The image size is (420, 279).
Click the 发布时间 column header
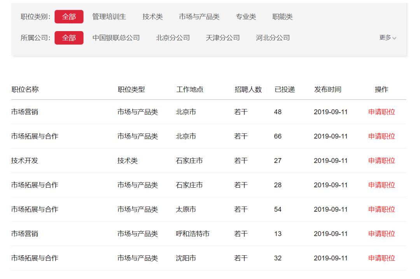(x=327, y=89)
